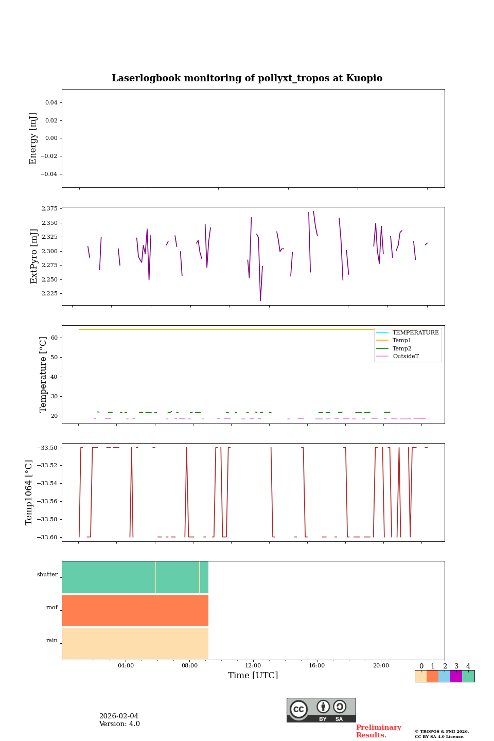Image resolution: width=494 pixels, height=741 pixels.
Task: Click the Creative Commons CC circle icon
Action: click(x=298, y=709)
